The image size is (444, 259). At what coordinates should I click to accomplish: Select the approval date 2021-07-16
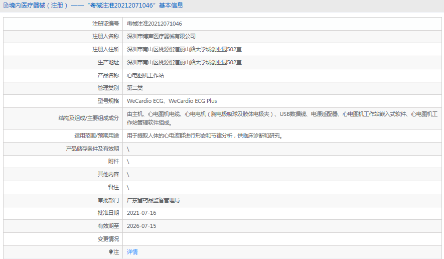[141, 213]
